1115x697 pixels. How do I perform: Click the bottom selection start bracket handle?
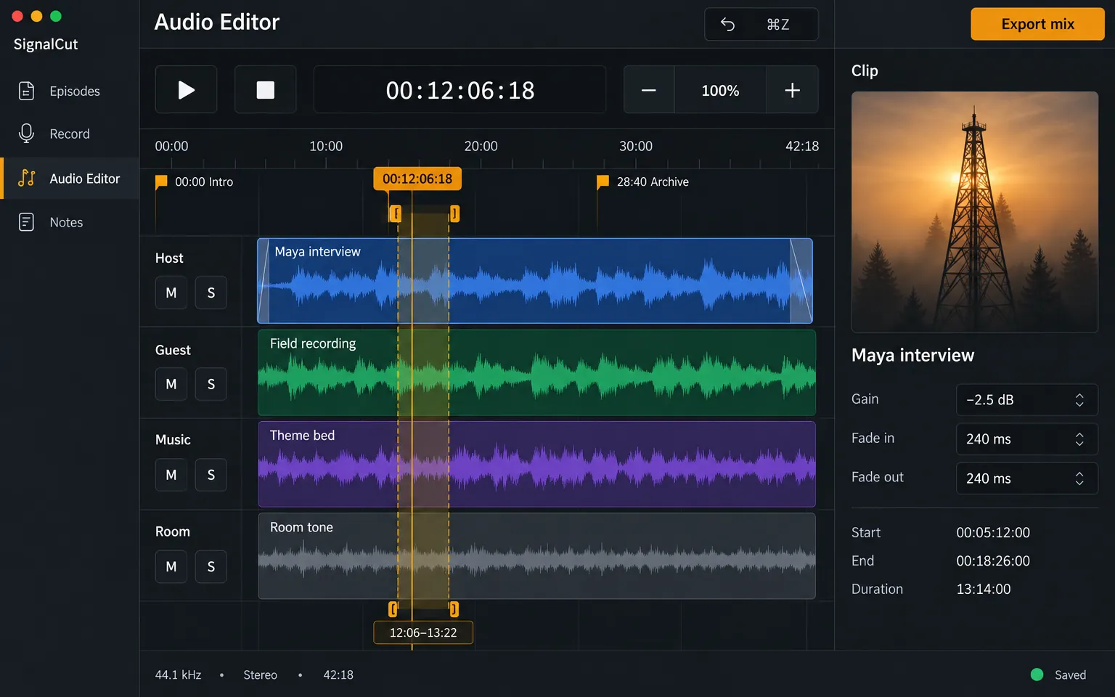[x=393, y=609]
